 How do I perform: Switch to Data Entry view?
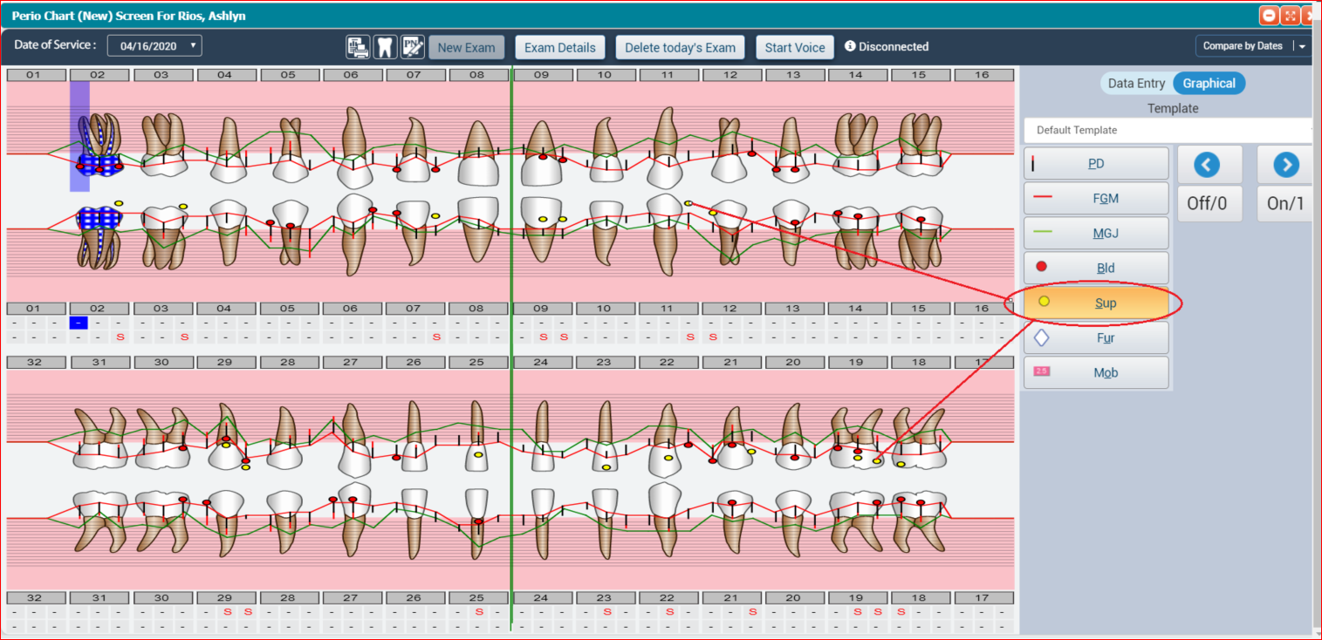click(1136, 84)
